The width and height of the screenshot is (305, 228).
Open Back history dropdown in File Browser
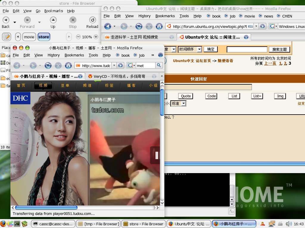pyautogui.click(x=15, y=22)
